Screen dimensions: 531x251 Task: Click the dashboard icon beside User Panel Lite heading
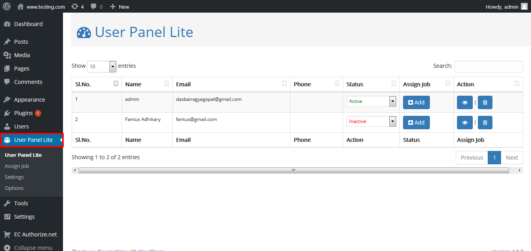(84, 32)
